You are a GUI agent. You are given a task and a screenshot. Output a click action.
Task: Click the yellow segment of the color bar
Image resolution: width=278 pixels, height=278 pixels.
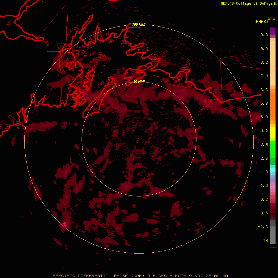[x=273, y=132]
